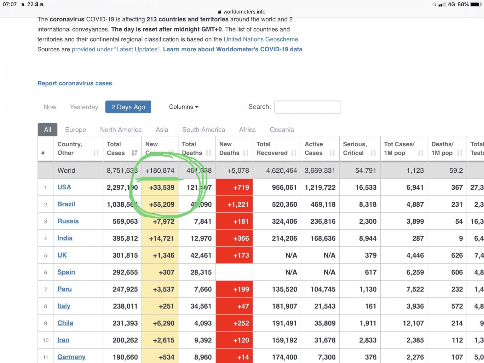Screen dimensions: 484x363
Task: Select the 2 Days Ago view
Action: coord(128,107)
